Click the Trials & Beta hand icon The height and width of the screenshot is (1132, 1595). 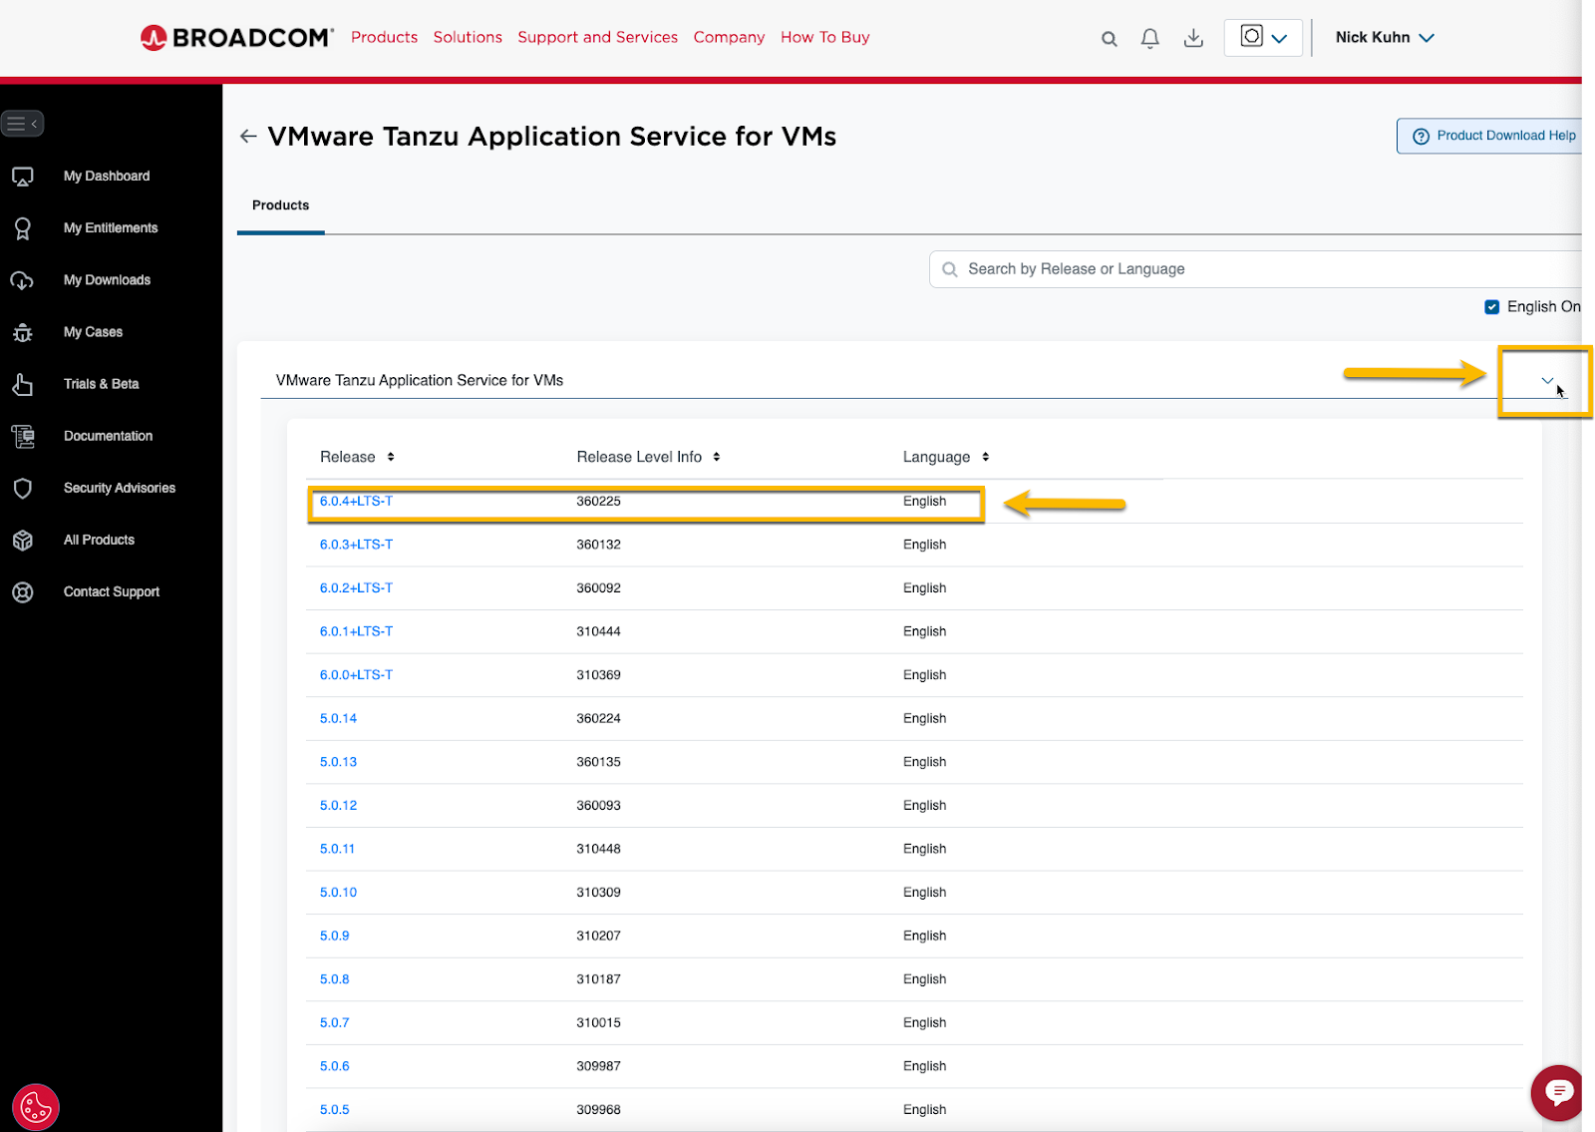click(x=23, y=384)
